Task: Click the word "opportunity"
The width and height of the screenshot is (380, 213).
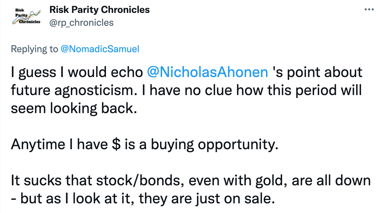Action: (238, 145)
